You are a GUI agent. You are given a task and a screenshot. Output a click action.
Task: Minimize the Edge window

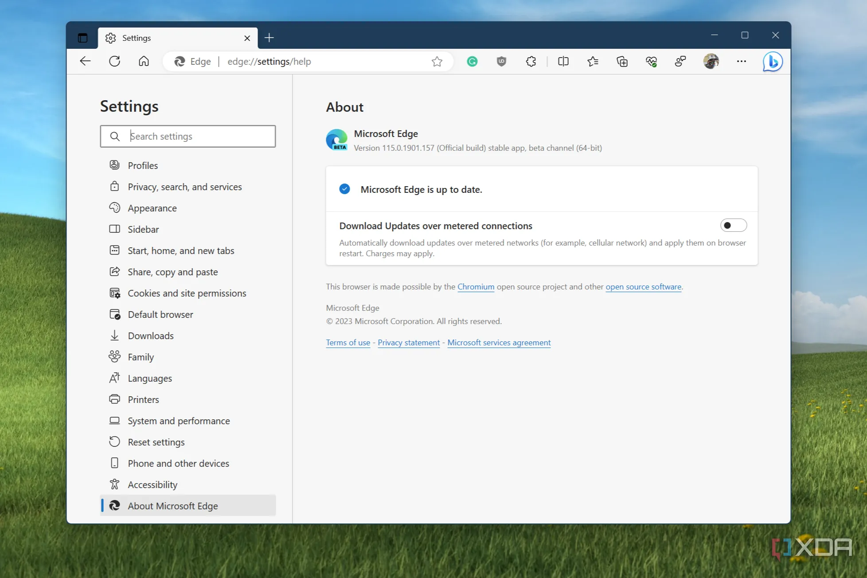coord(715,35)
